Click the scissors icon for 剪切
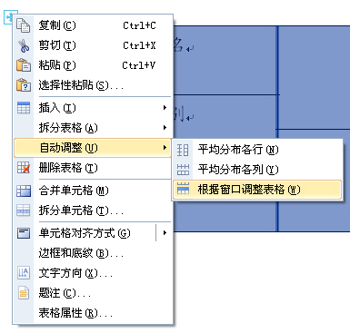The width and height of the screenshot is (350, 333). pyautogui.click(x=24, y=45)
